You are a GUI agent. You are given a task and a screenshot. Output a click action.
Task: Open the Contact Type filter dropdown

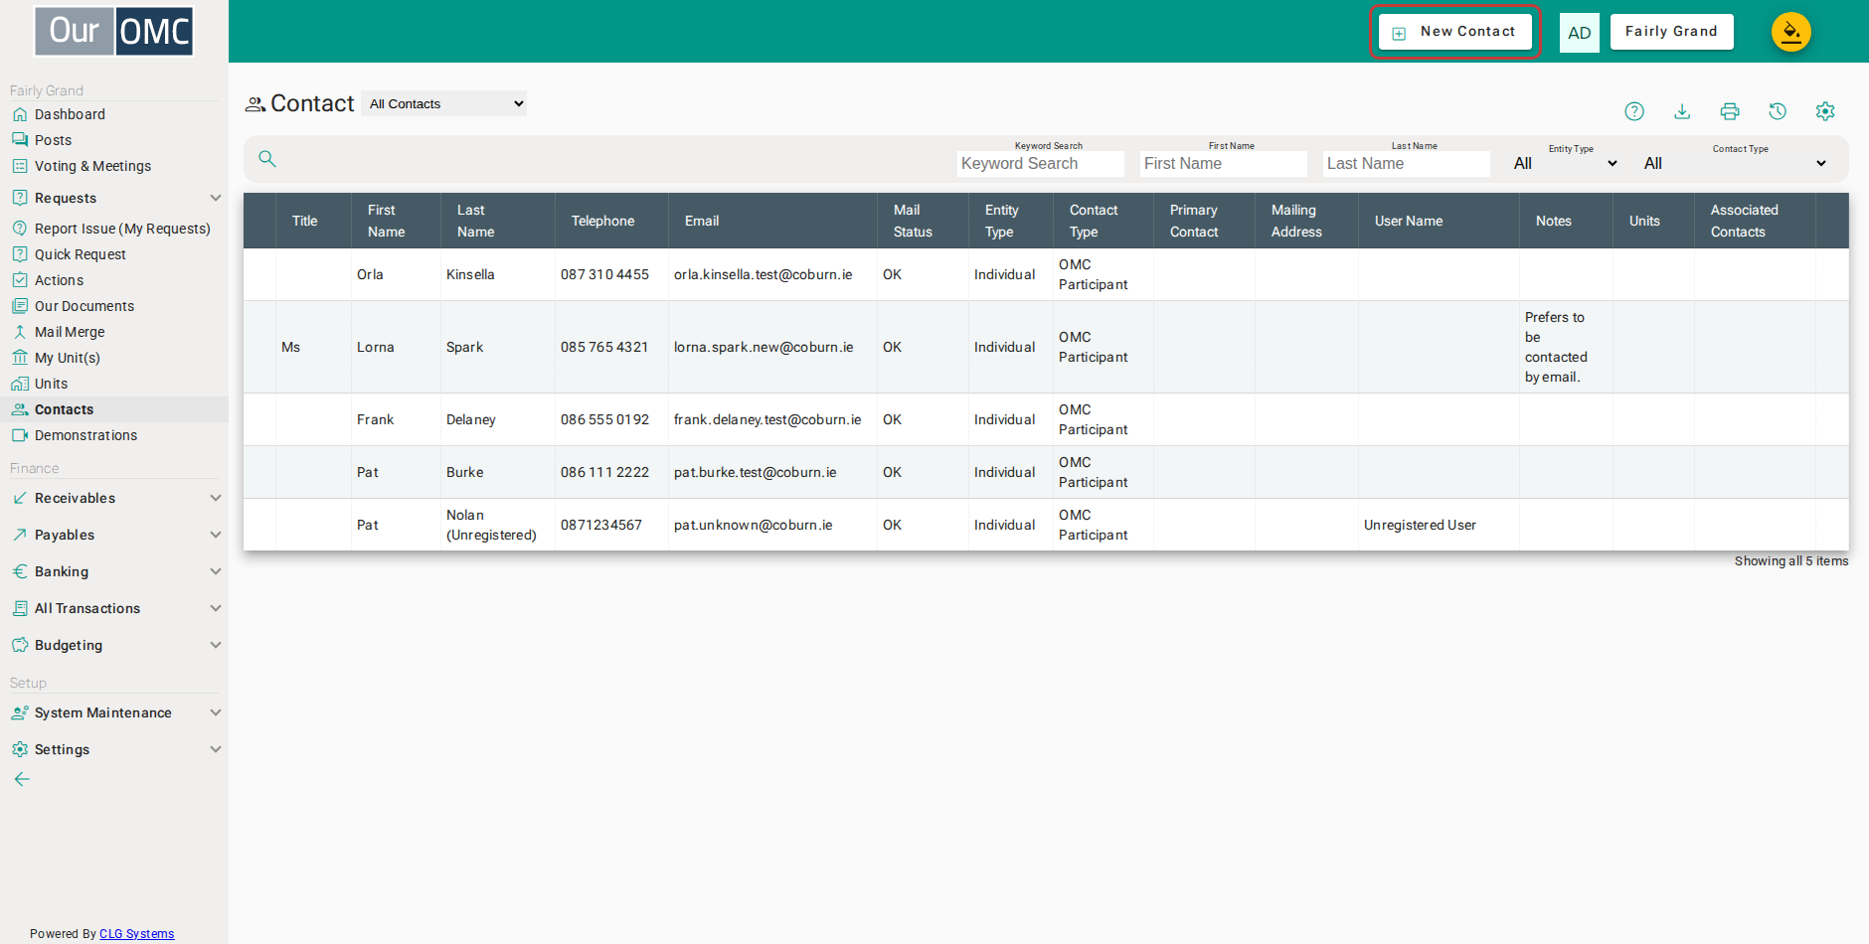coord(1736,163)
